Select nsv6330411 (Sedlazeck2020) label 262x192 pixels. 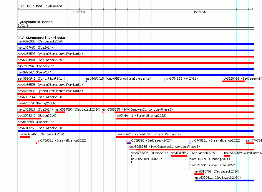click(218, 178)
